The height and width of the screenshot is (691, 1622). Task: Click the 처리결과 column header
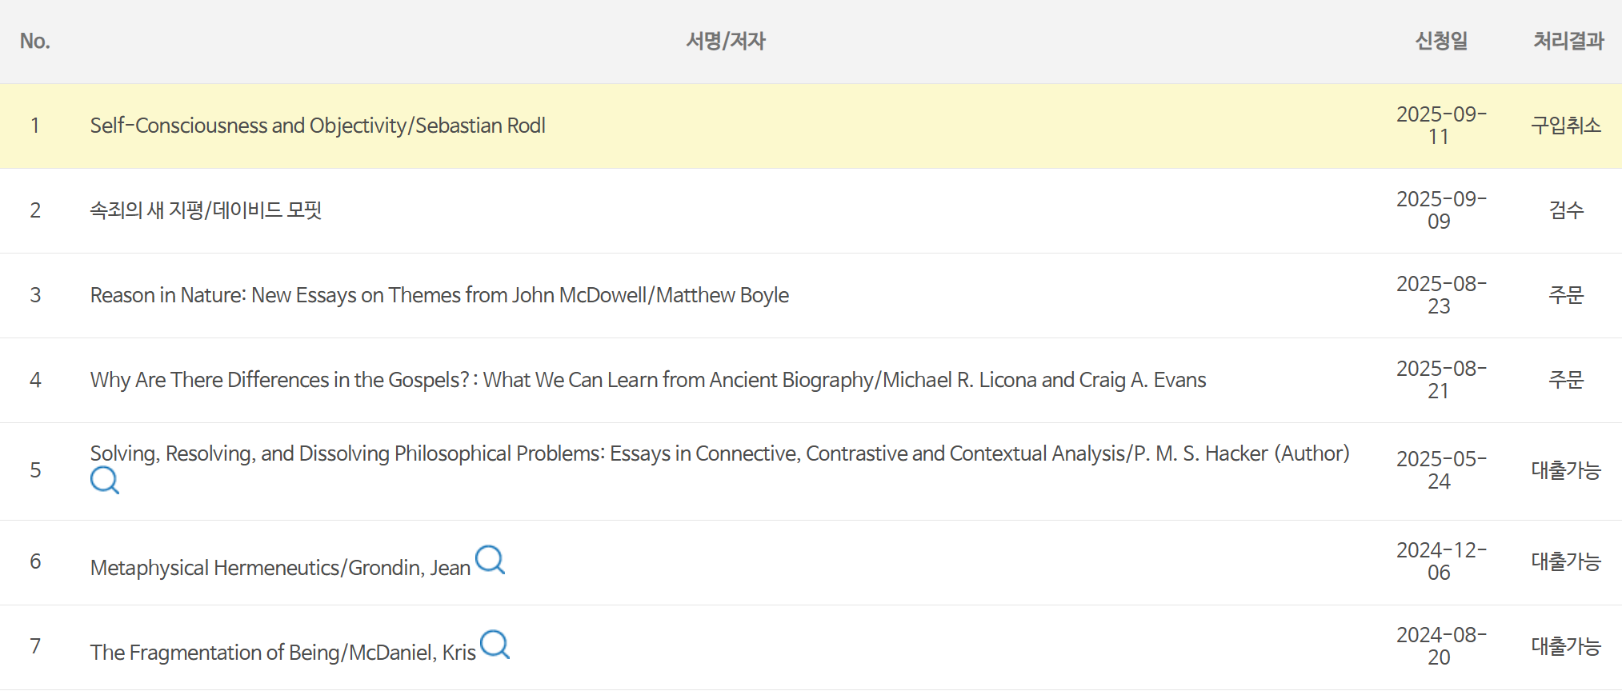click(1568, 41)
